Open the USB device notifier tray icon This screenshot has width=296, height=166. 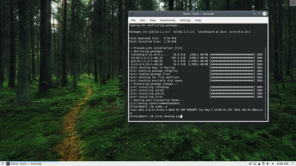point(251,164)
